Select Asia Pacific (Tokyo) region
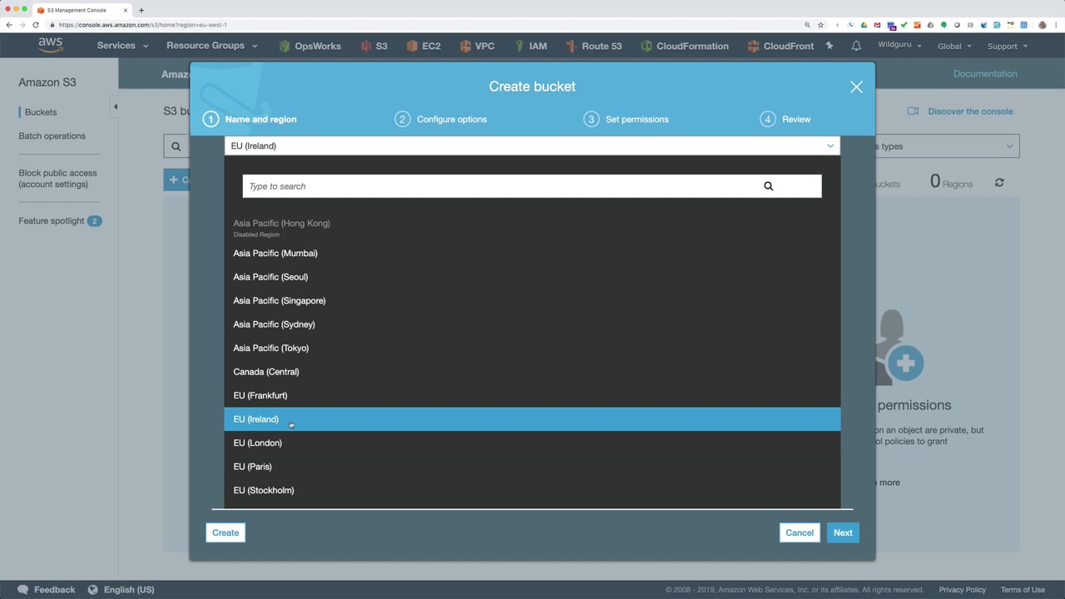This screenshot has width=1065, height=599. [532, 348]
